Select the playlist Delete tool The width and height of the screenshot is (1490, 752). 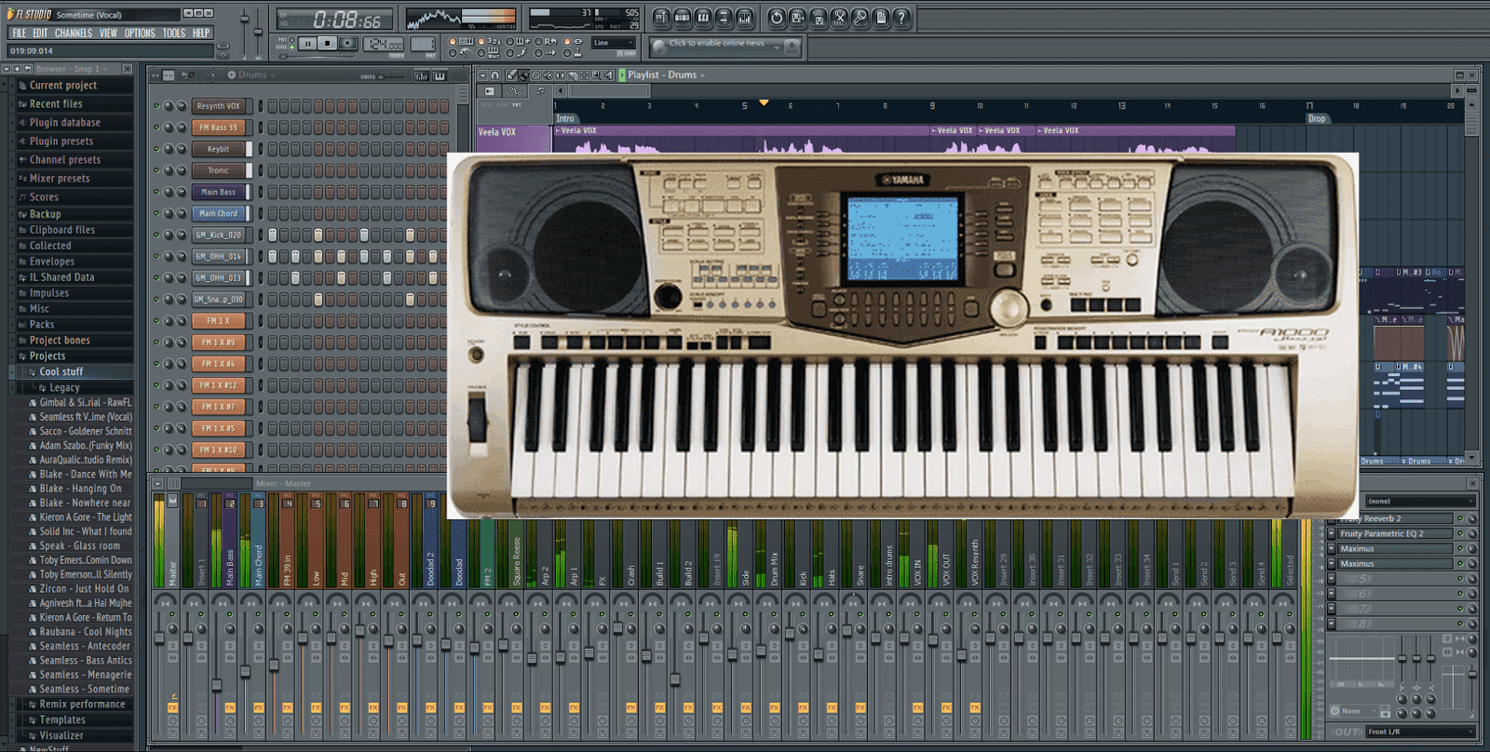pos(535,74)
